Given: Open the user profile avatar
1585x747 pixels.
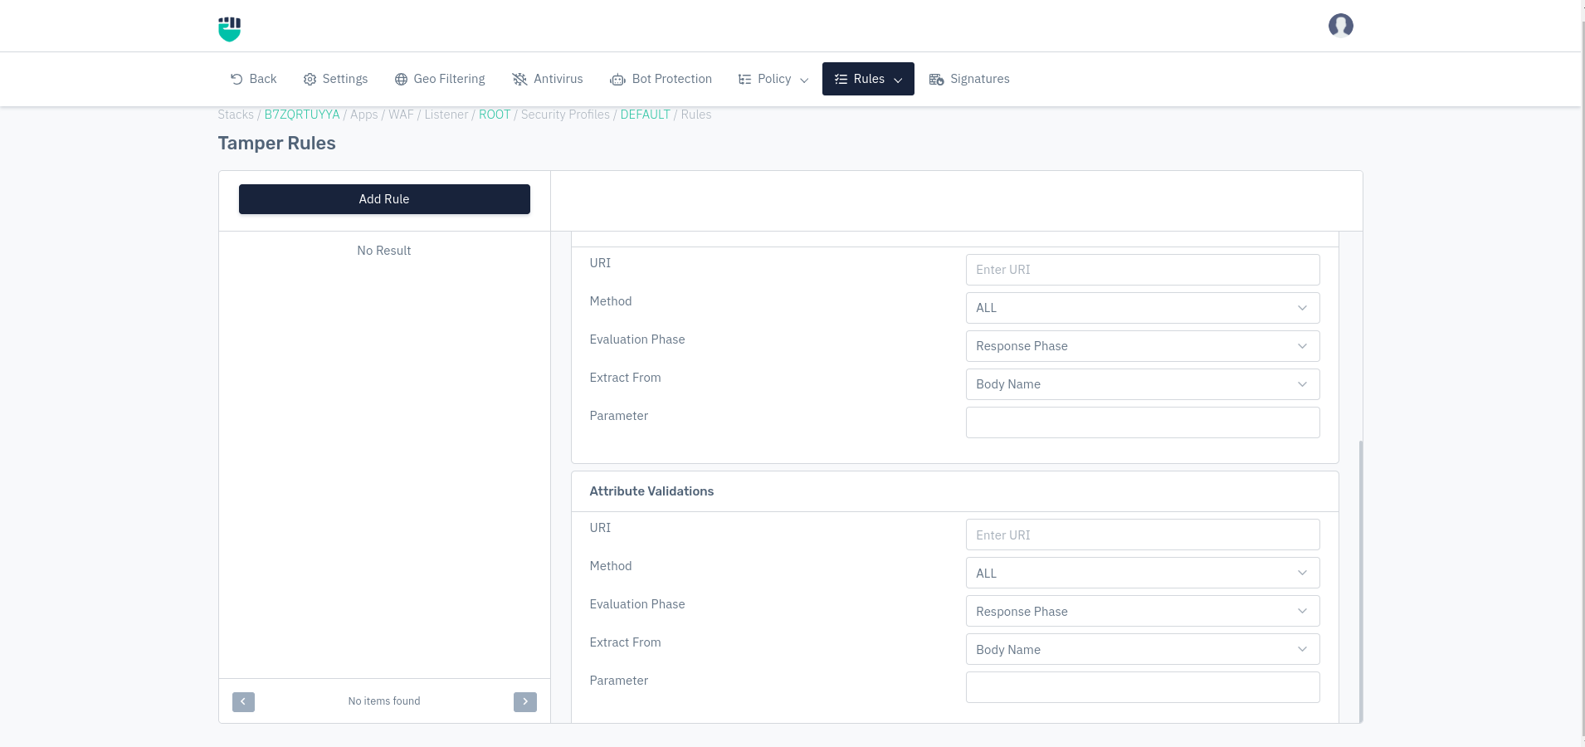Looking at the screenshot, I should (x=1340, y=26).
